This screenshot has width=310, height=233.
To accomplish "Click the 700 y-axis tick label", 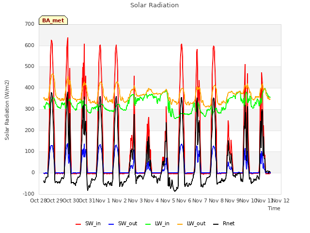I will pyautogui.click(x=30, y=24).
